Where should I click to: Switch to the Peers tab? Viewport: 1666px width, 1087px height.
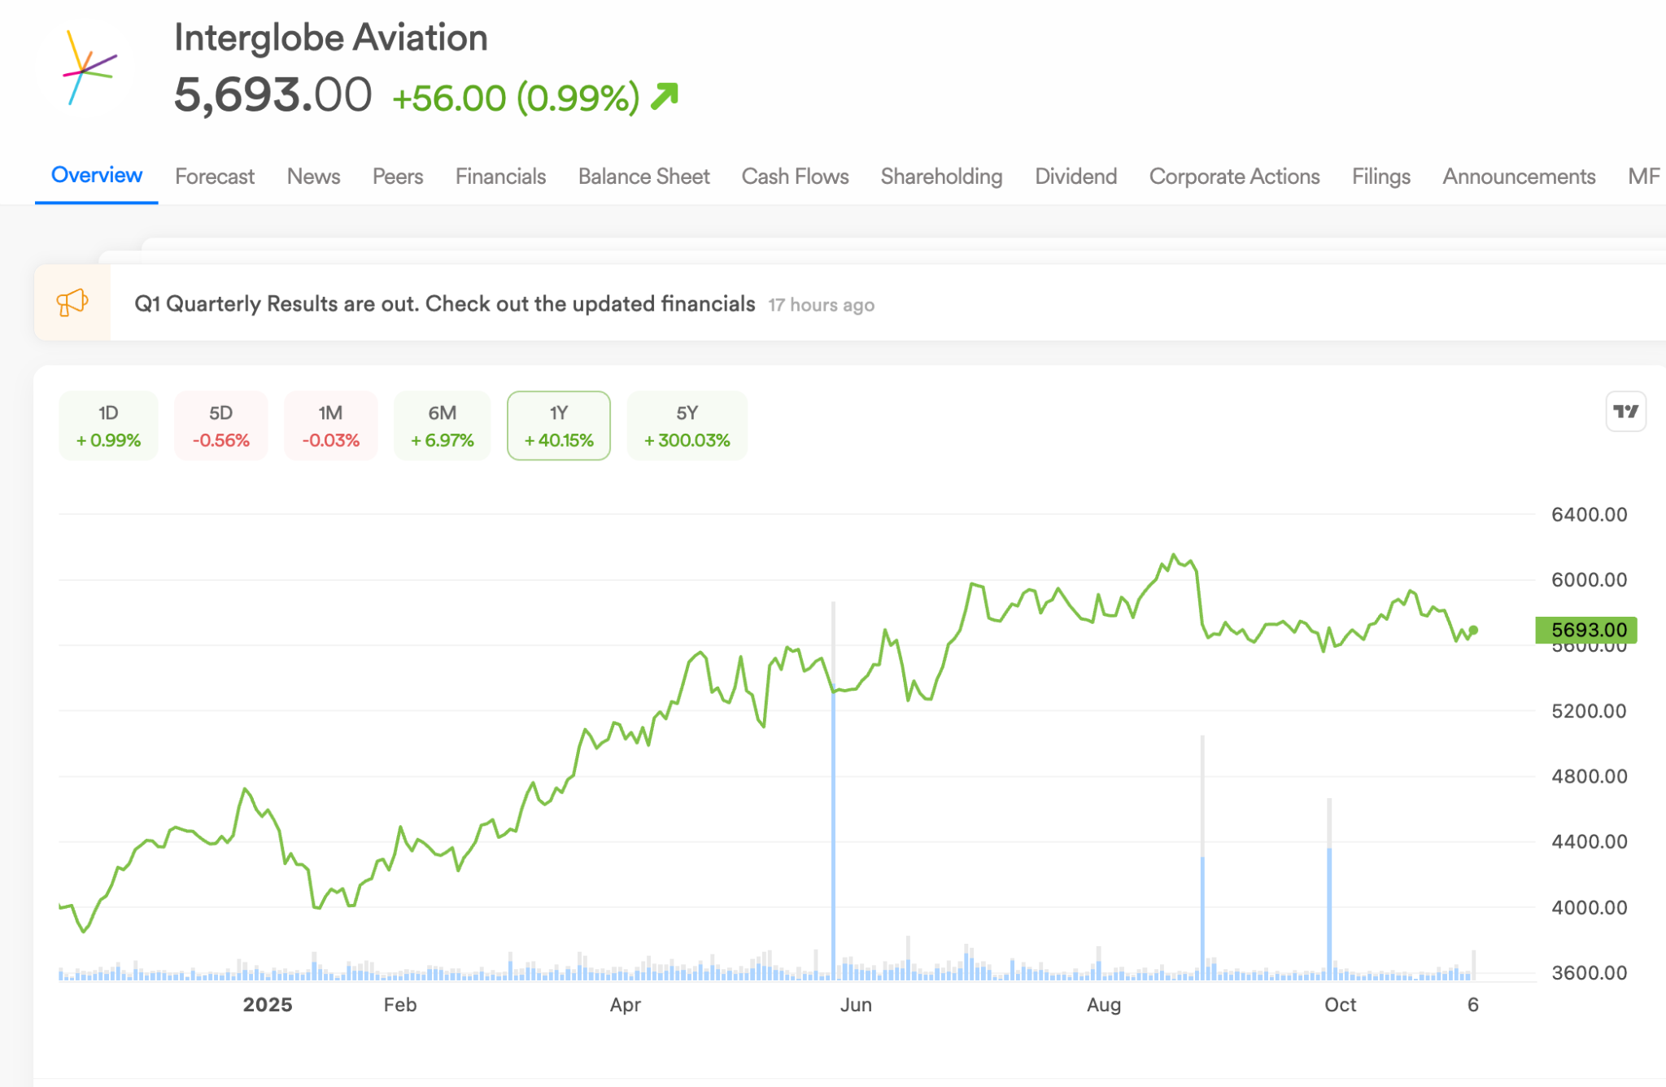(398, 177)
